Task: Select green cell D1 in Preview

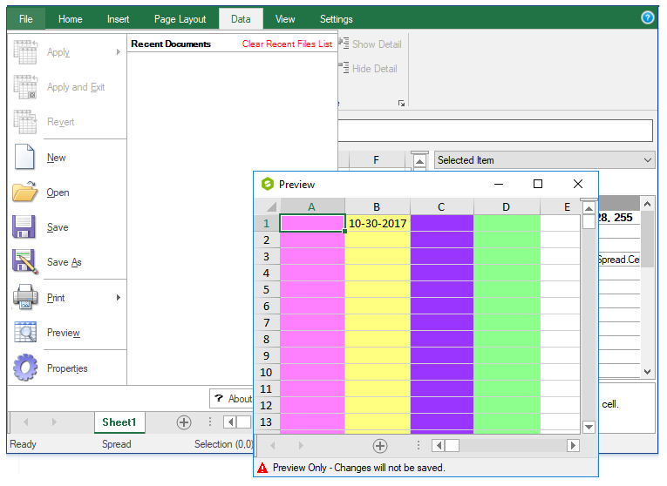Action: point(507,223)
